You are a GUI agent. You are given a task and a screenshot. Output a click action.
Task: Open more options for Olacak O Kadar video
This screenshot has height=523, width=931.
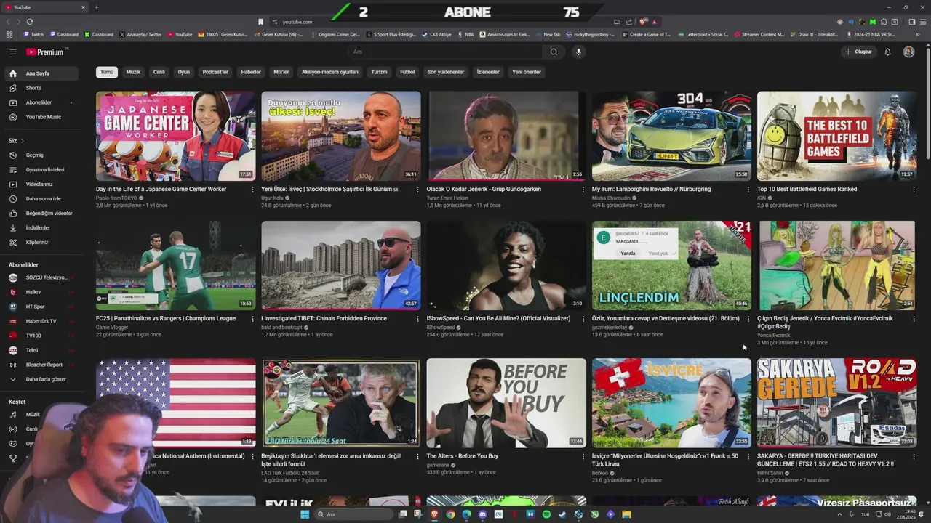click(x=583, y=190)
